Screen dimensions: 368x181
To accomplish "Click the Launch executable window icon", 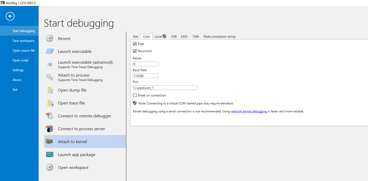I will (50, 51).
